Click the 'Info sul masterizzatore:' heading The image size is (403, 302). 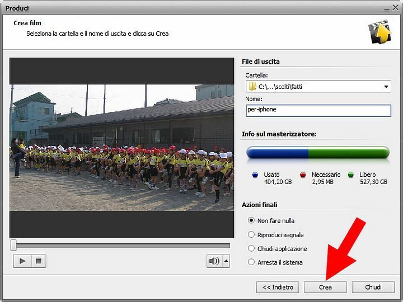coord(279,134)
